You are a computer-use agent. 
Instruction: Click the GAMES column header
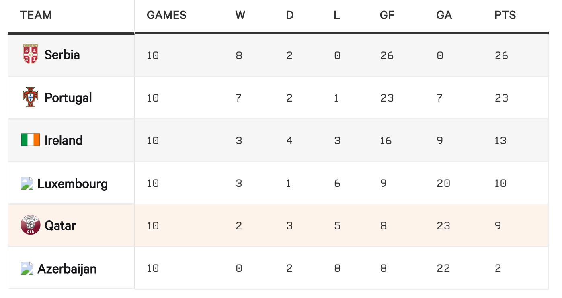click(166, 15)
